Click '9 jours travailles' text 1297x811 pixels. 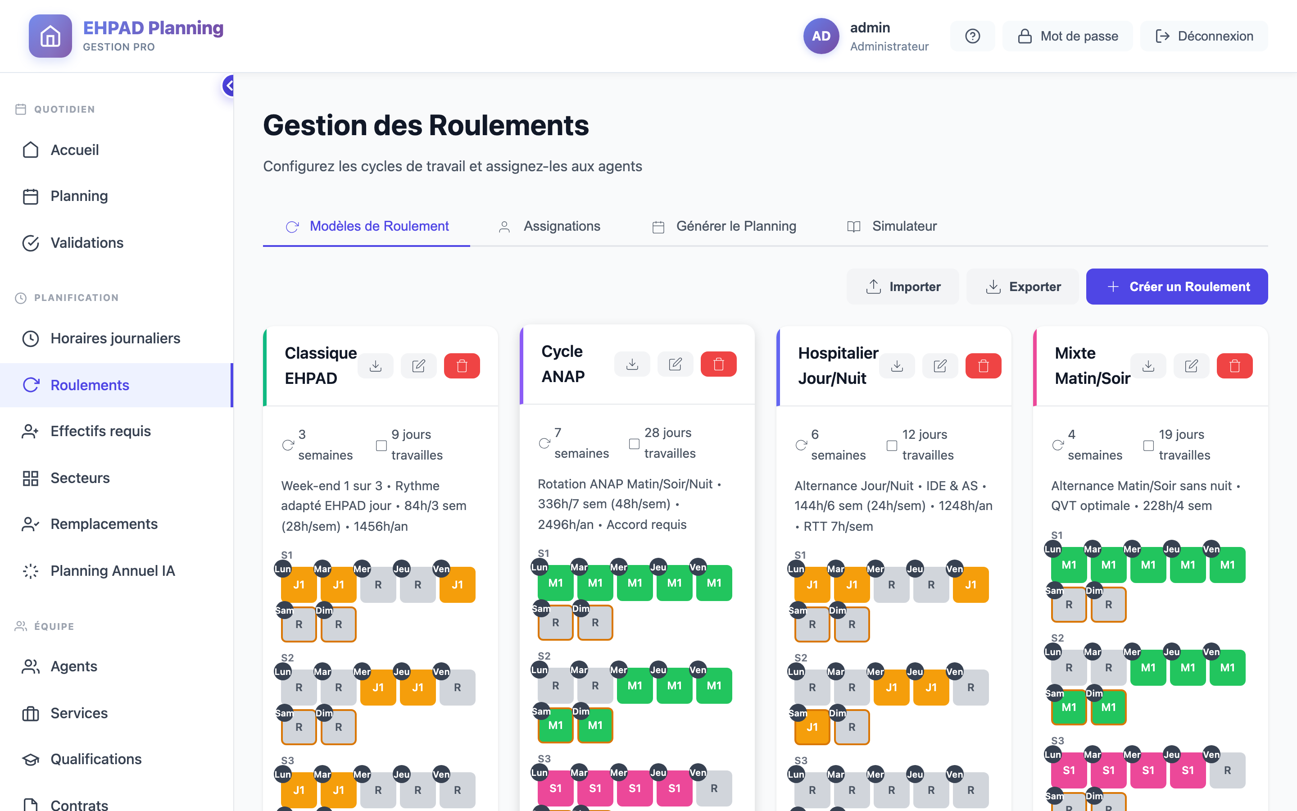417,445
